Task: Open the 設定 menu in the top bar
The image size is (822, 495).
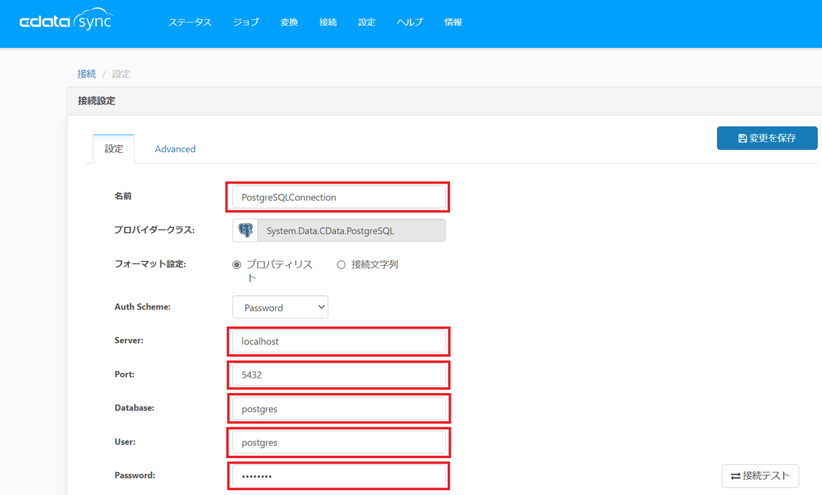Action: [366, 22]
